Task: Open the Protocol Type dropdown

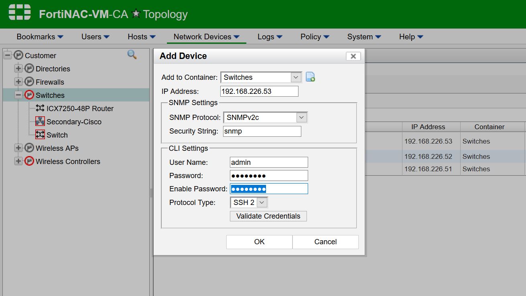Action: 262,203
